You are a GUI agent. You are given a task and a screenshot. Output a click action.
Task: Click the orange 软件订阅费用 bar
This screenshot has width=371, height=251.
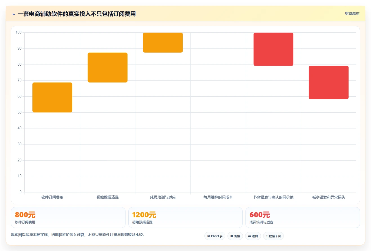click(52, 97)
